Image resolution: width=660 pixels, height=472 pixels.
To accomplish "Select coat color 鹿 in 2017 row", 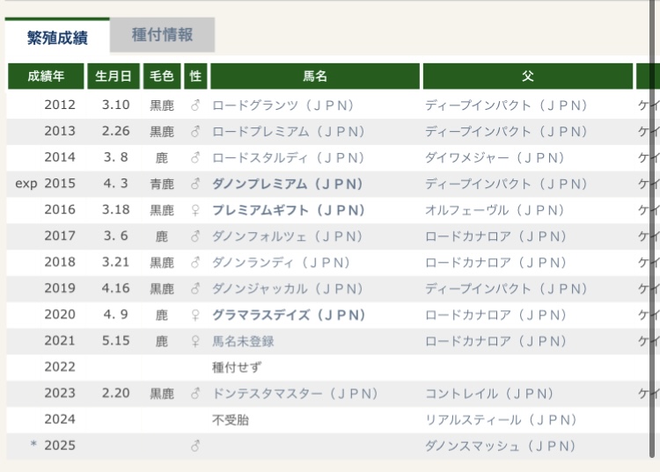I will 162,236.
